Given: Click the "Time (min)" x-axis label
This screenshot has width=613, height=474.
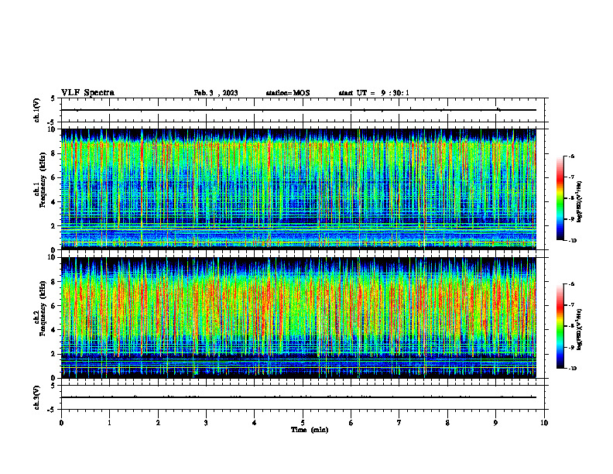Looking at the screenshot, I should coord(310,430).
